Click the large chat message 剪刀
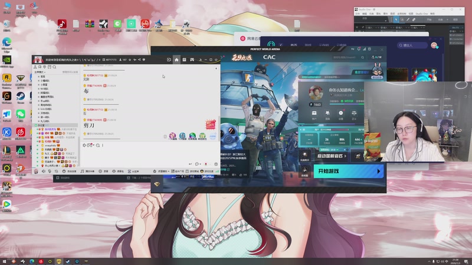 tap(89, 125)
